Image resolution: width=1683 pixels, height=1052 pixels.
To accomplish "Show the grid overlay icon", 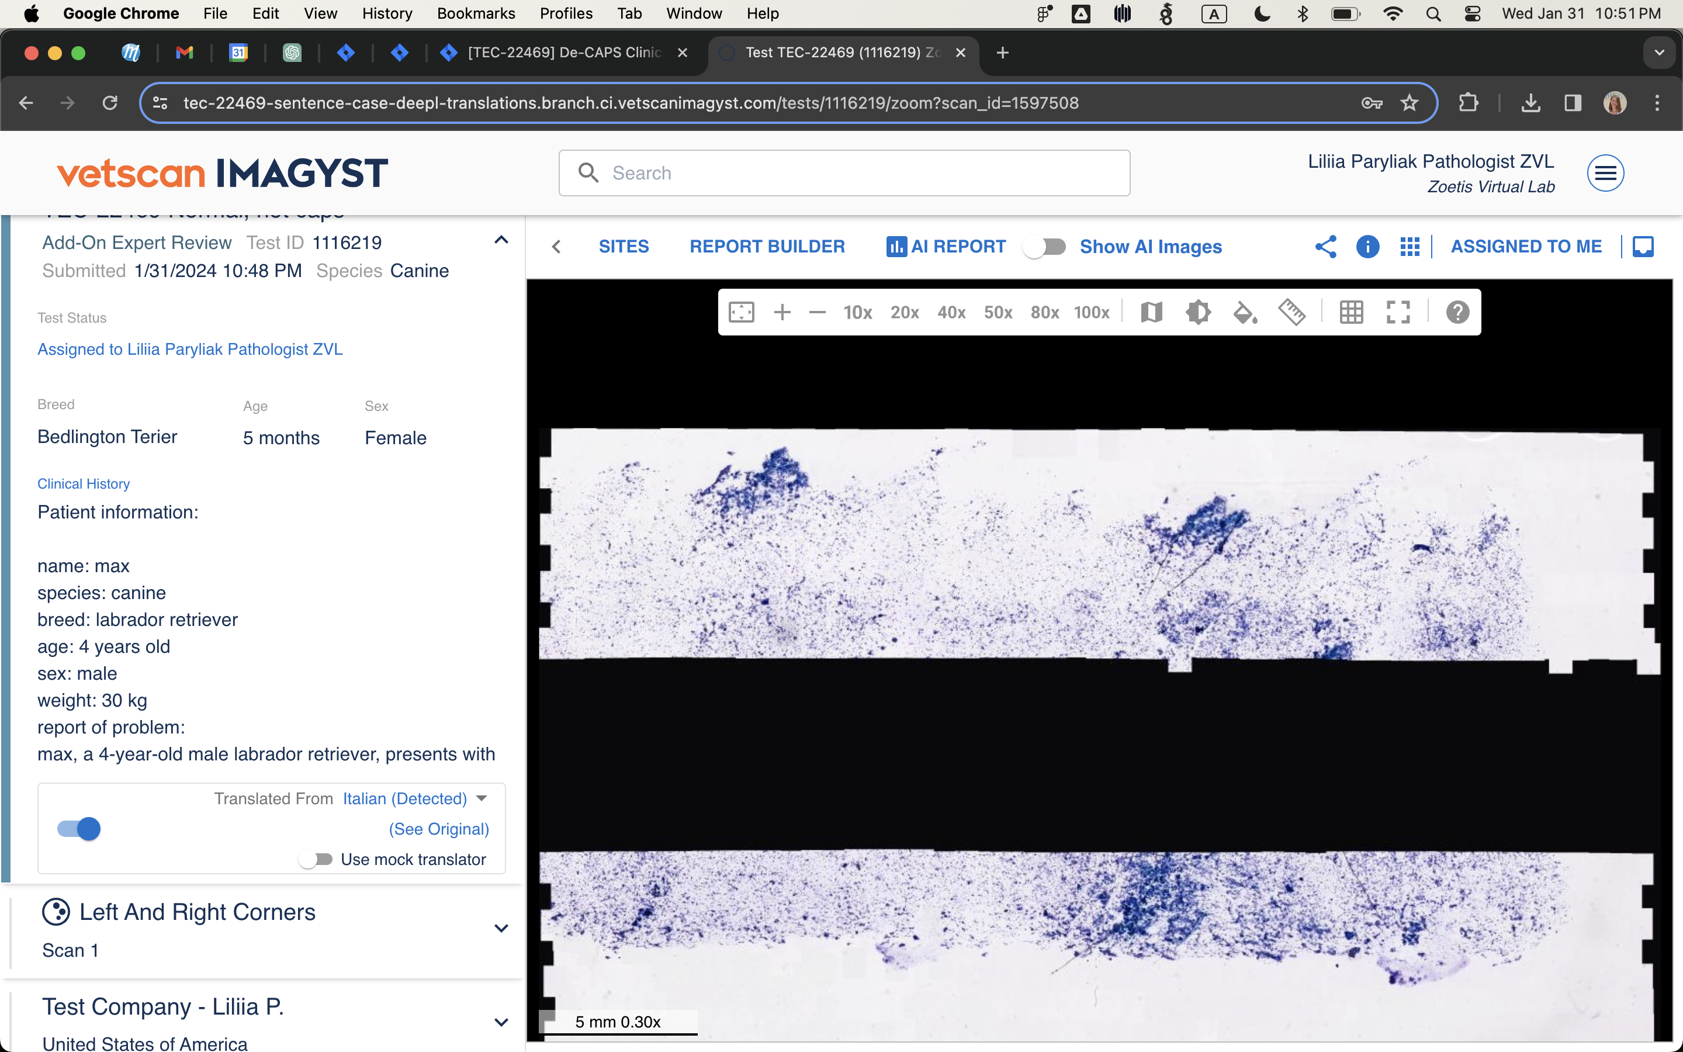I will click(1351, 313).
